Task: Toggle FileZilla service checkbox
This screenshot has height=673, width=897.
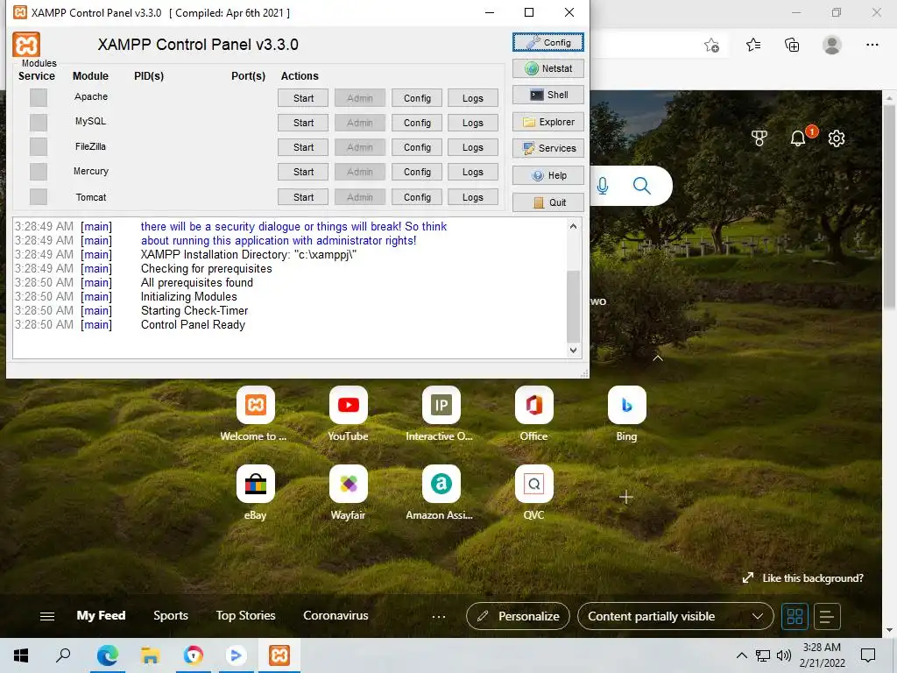Action: (39, 146)
